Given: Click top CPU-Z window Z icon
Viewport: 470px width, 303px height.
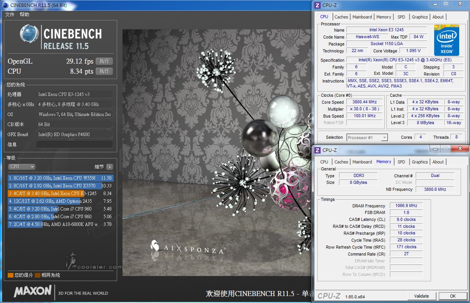Looking at the screenshot, I should pyautogui.click(x=317, y=5).
